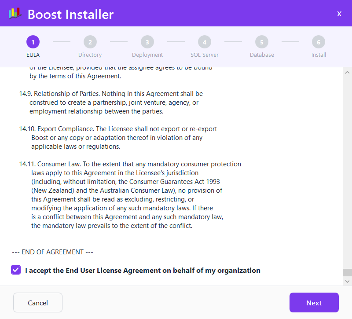Image resolution: width=352 pixels, height=319 pixels.
Task: Close the Boost Installer window
Action: pos(339,14)
